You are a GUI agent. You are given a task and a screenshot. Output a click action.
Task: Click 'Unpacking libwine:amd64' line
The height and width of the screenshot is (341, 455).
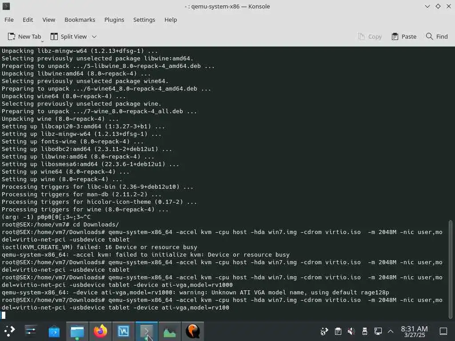pos(76,73)
